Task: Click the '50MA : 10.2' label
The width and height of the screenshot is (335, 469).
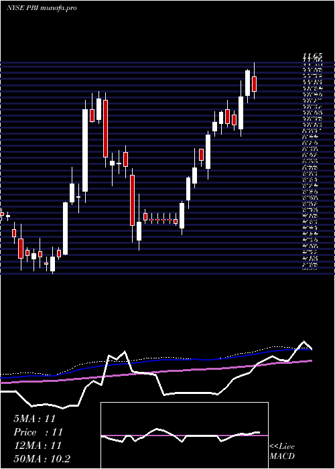Action: (42, 459)
